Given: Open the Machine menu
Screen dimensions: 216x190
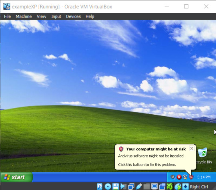Looking at the screenshot, I should pos(24,16).
